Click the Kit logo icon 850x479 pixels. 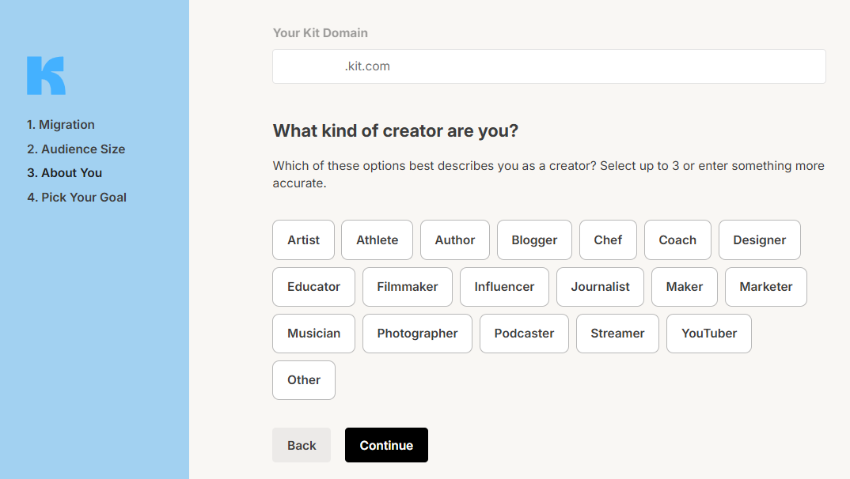(46, 76)
